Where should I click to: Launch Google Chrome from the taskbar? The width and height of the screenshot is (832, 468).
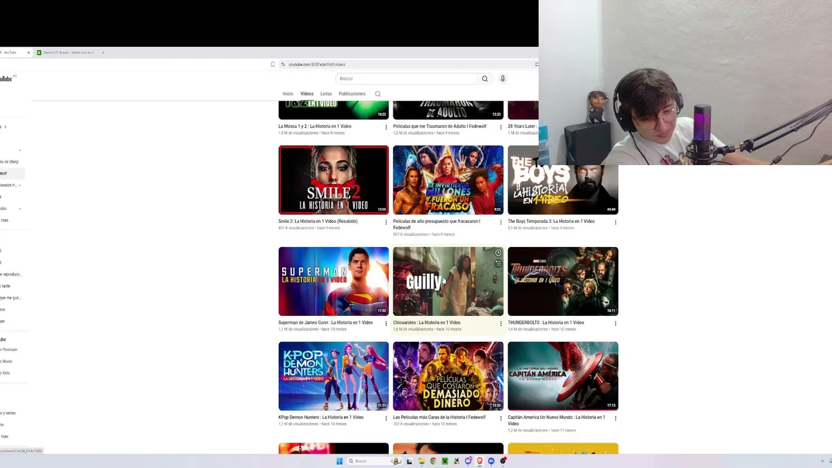point(433,461)
